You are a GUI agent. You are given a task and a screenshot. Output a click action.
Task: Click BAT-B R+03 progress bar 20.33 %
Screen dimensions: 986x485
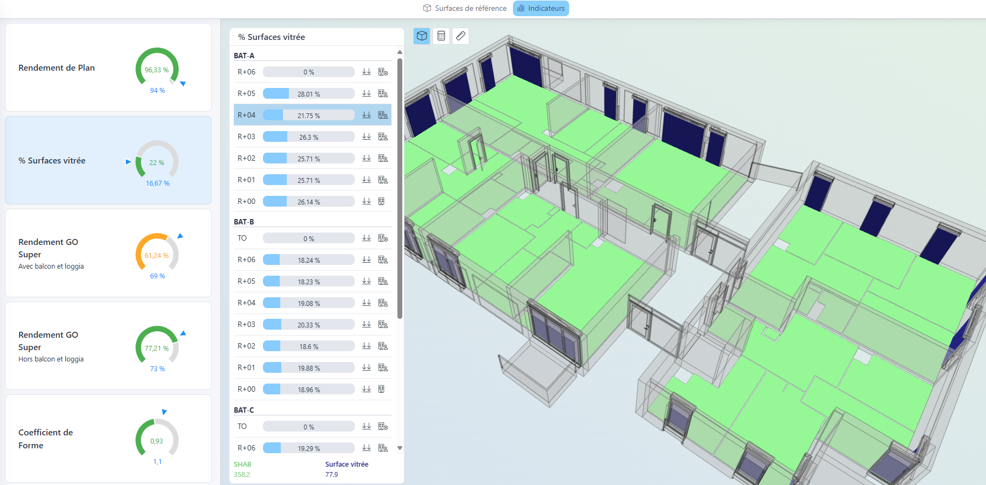309,324
